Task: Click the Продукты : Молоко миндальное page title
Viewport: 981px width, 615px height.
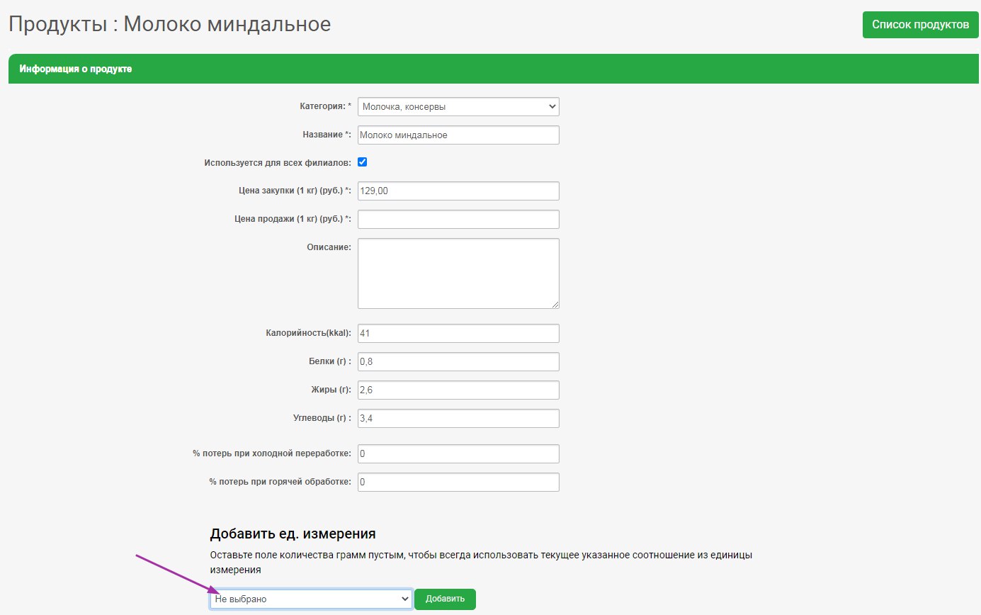Action: point(169,25)
